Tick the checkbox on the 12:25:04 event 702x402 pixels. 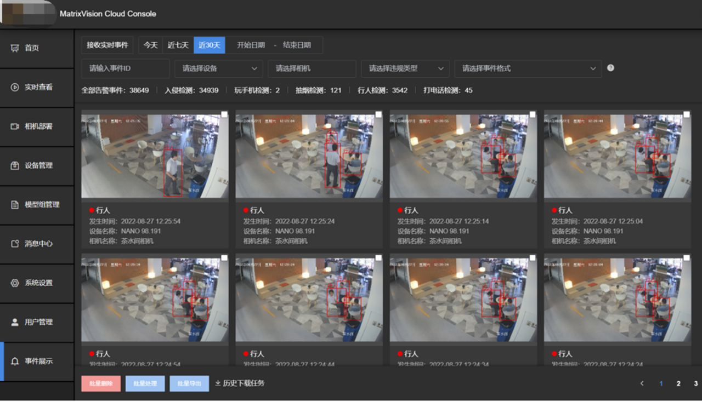[x=687, y=114]
